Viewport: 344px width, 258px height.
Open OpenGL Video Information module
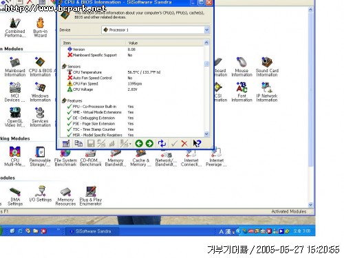[15, 117]
